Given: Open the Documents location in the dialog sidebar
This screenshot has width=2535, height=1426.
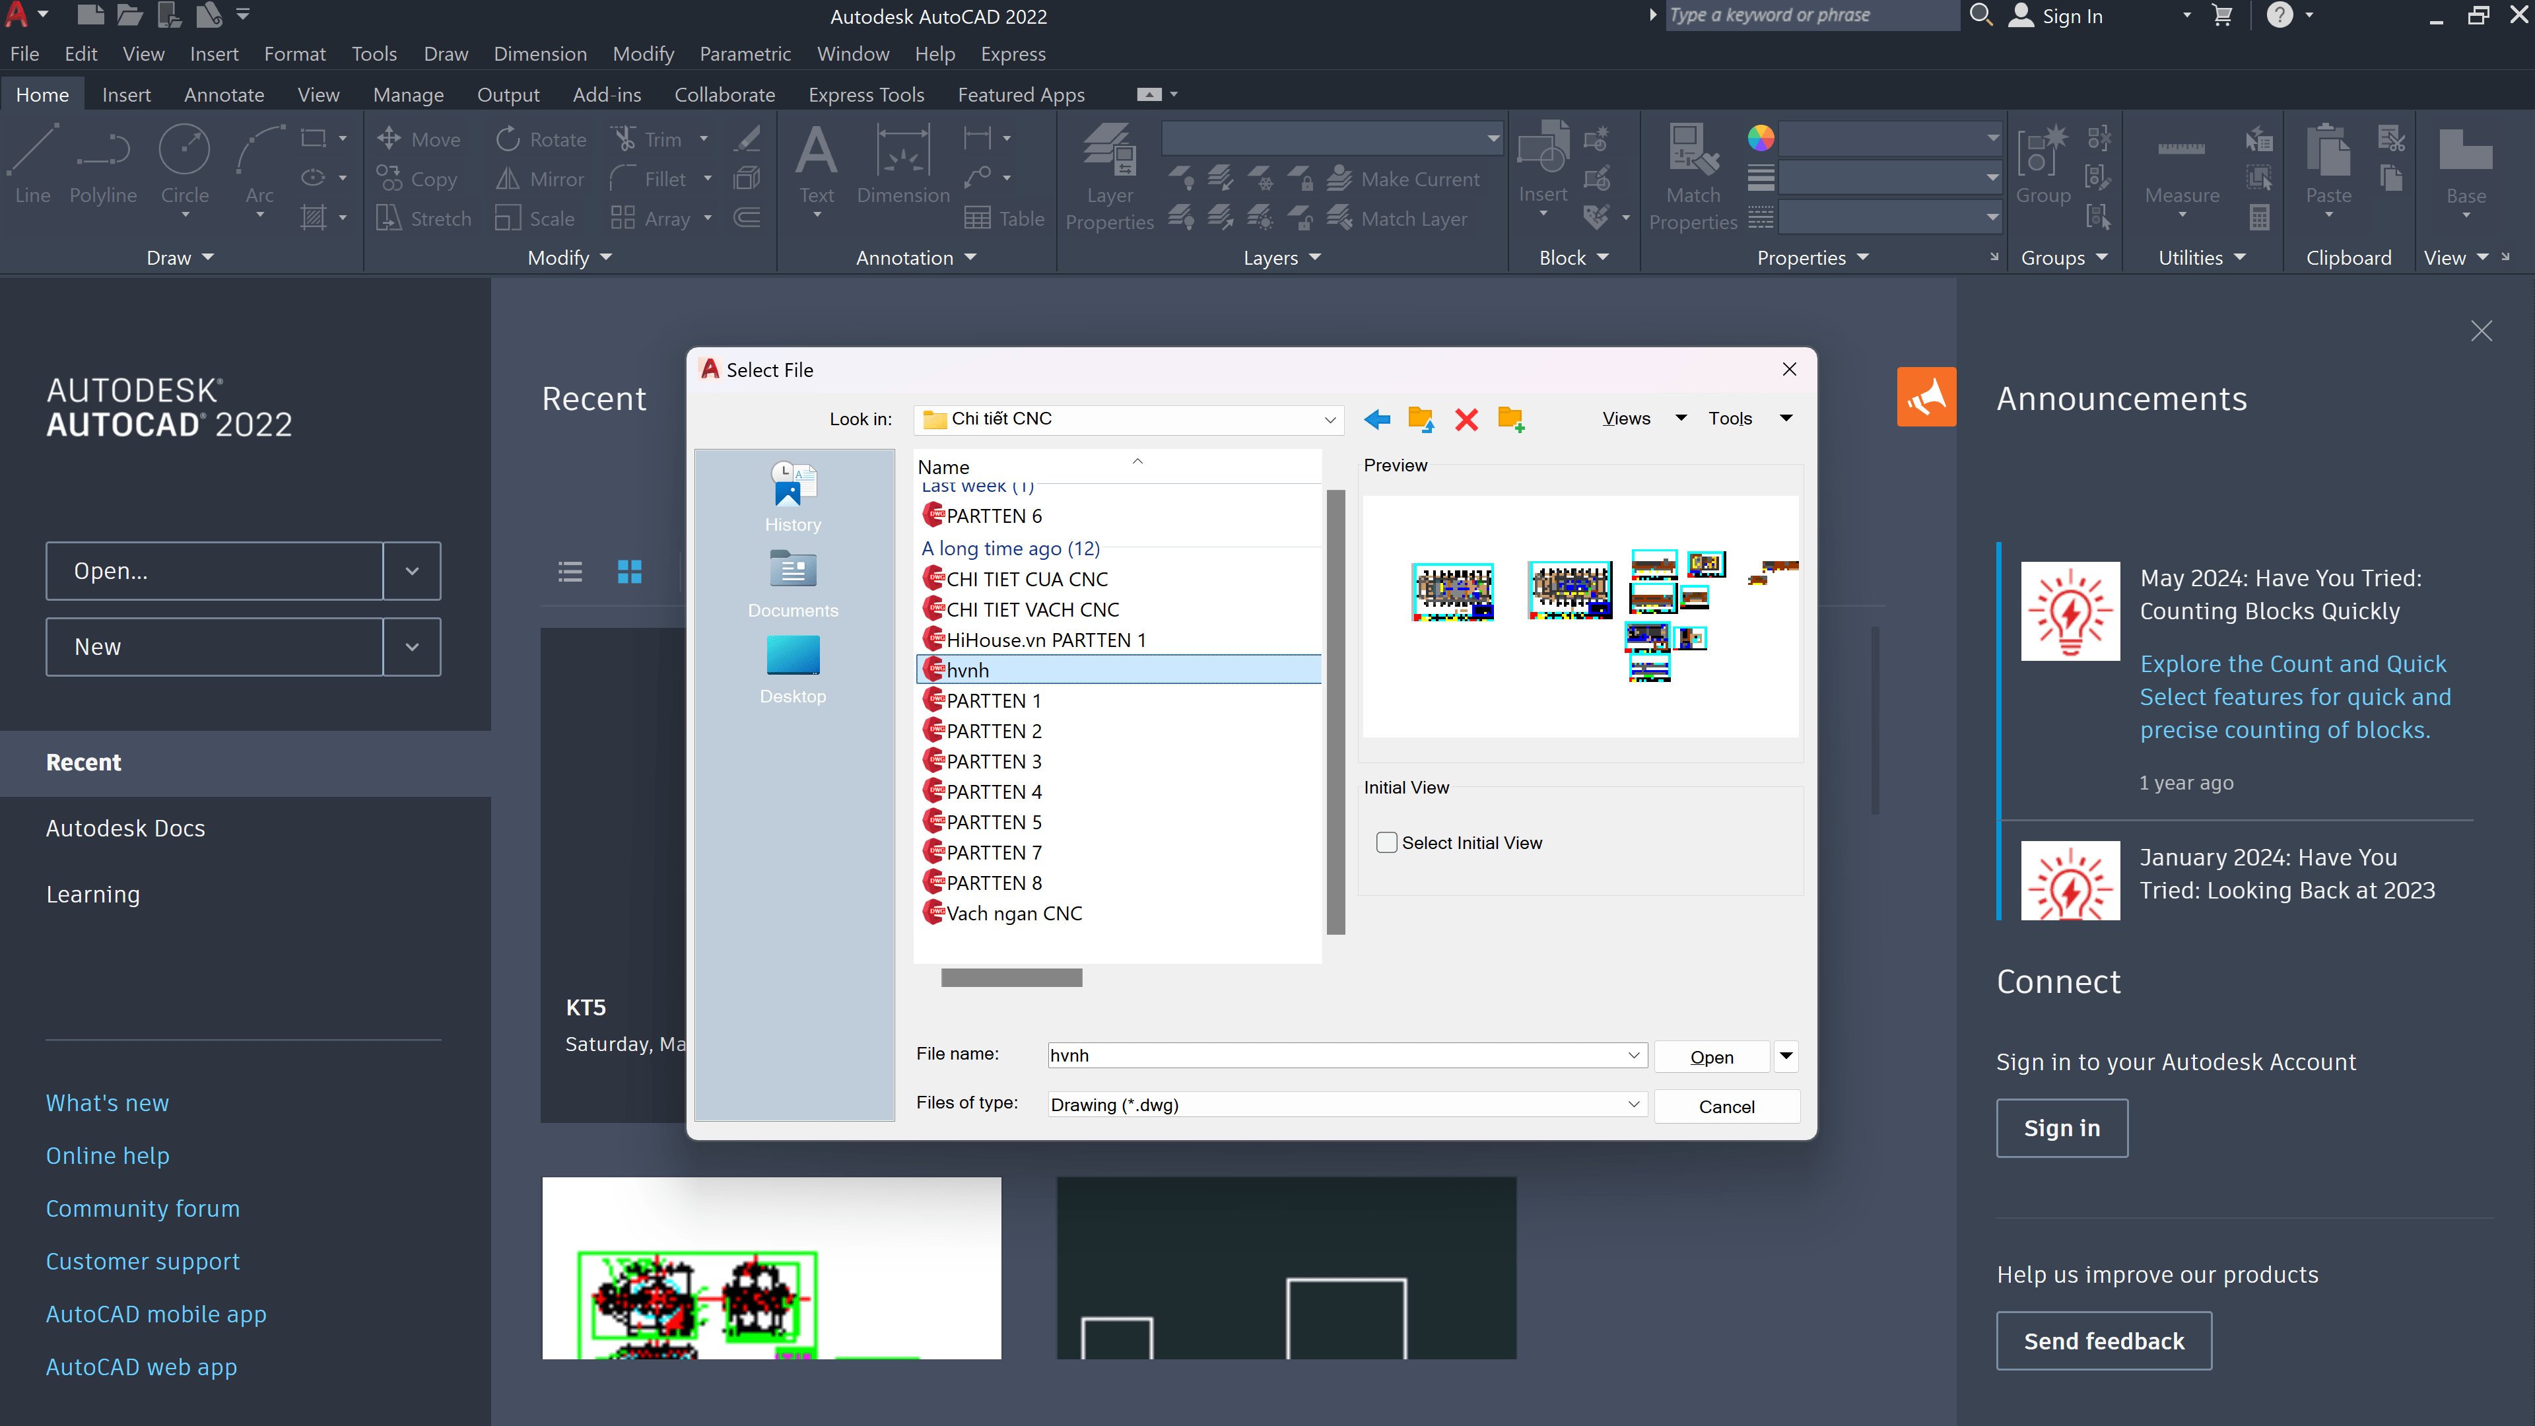Looking at the screenshot, I should (792, 584).
